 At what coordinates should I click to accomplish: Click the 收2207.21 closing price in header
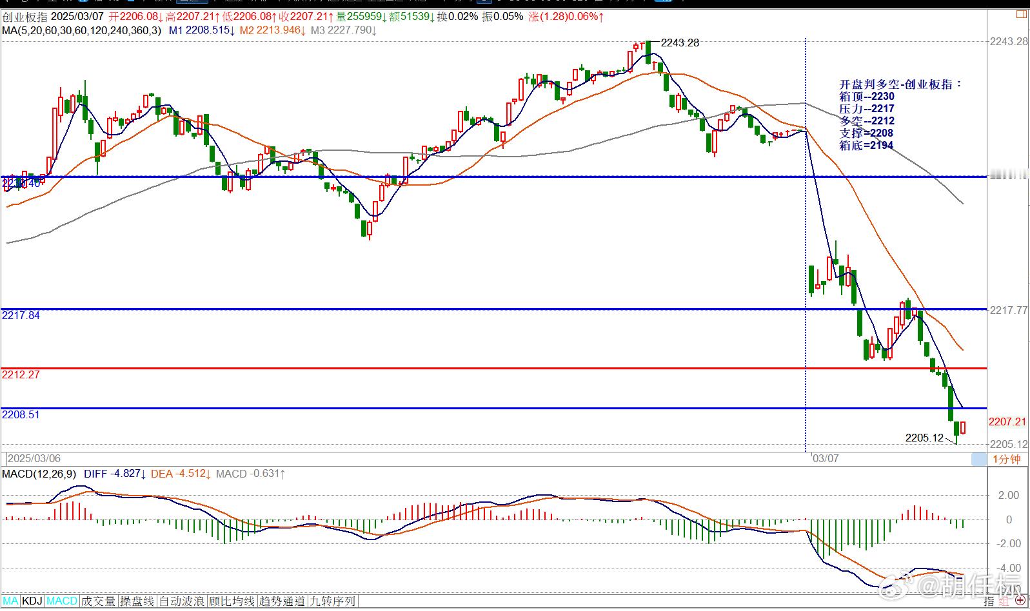(307, 17)
